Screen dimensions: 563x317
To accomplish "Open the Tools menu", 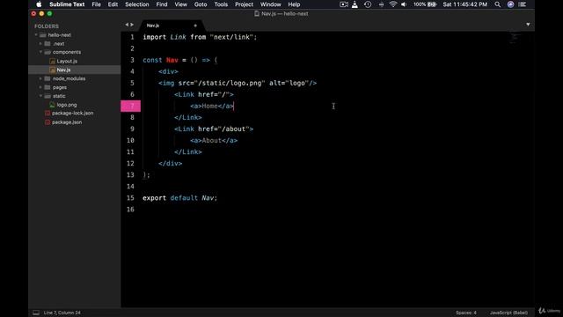I will [221, 4].
